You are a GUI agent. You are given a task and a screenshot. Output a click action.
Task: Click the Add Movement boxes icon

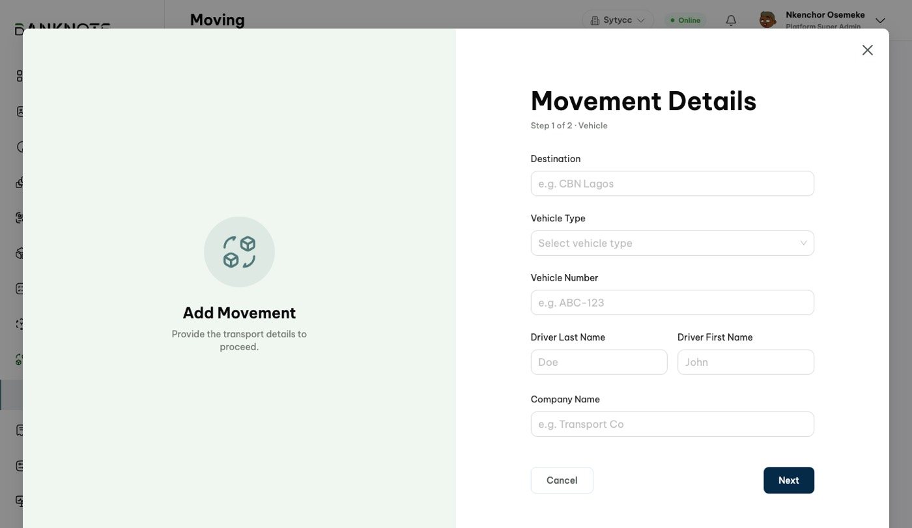pyautogui.click(x=239, y=252)
